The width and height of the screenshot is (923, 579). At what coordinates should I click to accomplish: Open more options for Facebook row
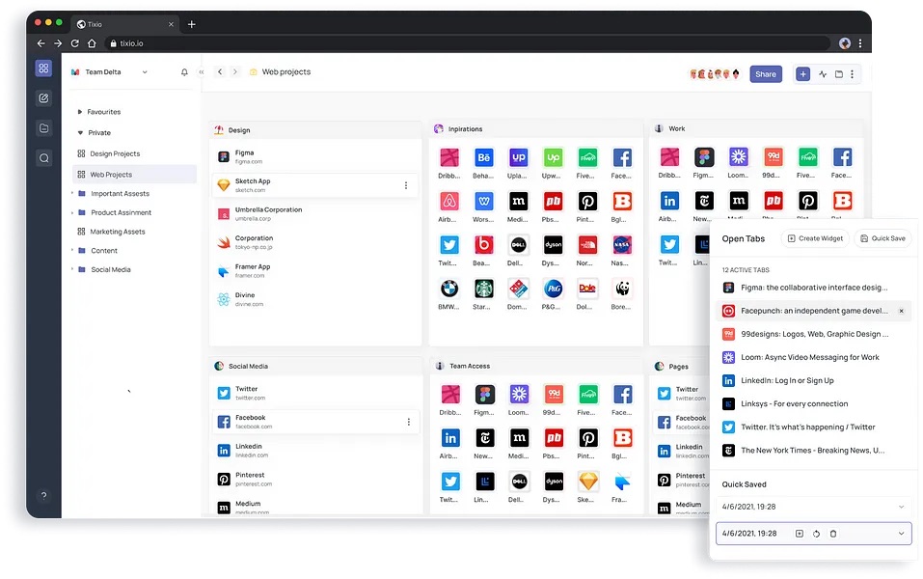(x=409, y=423)
